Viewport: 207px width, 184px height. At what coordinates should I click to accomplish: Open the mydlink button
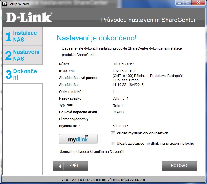pos(78,139)
